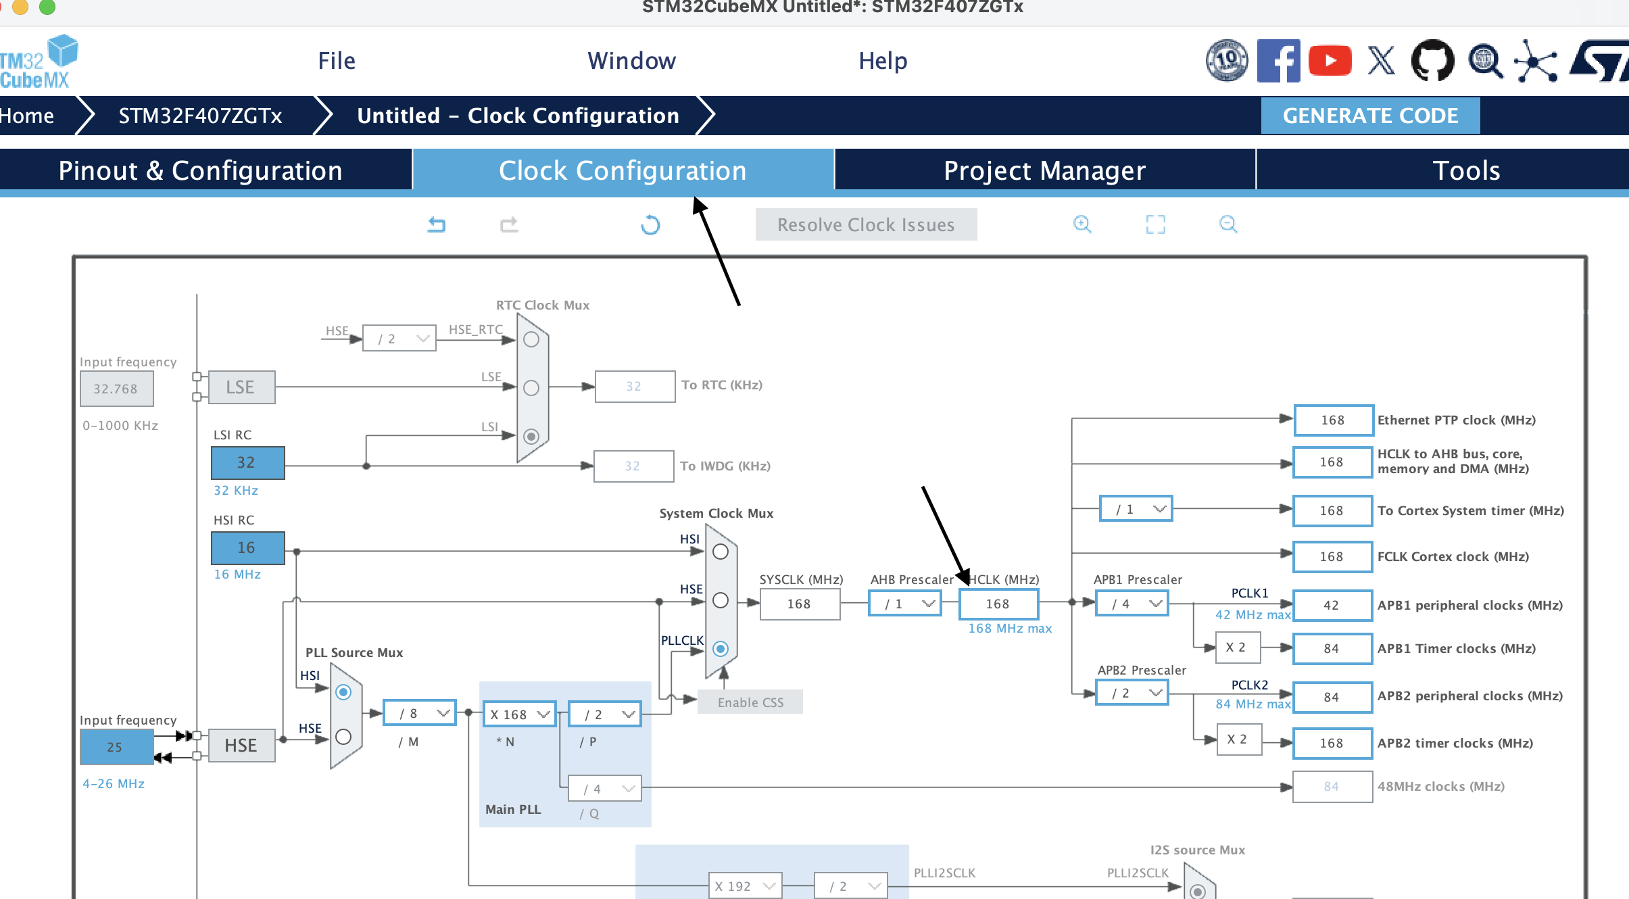Click the undo arrow icon in clock toolbar
Image resolution: width=1629 pixels, height=899 pixels.
tap(437, 224)
